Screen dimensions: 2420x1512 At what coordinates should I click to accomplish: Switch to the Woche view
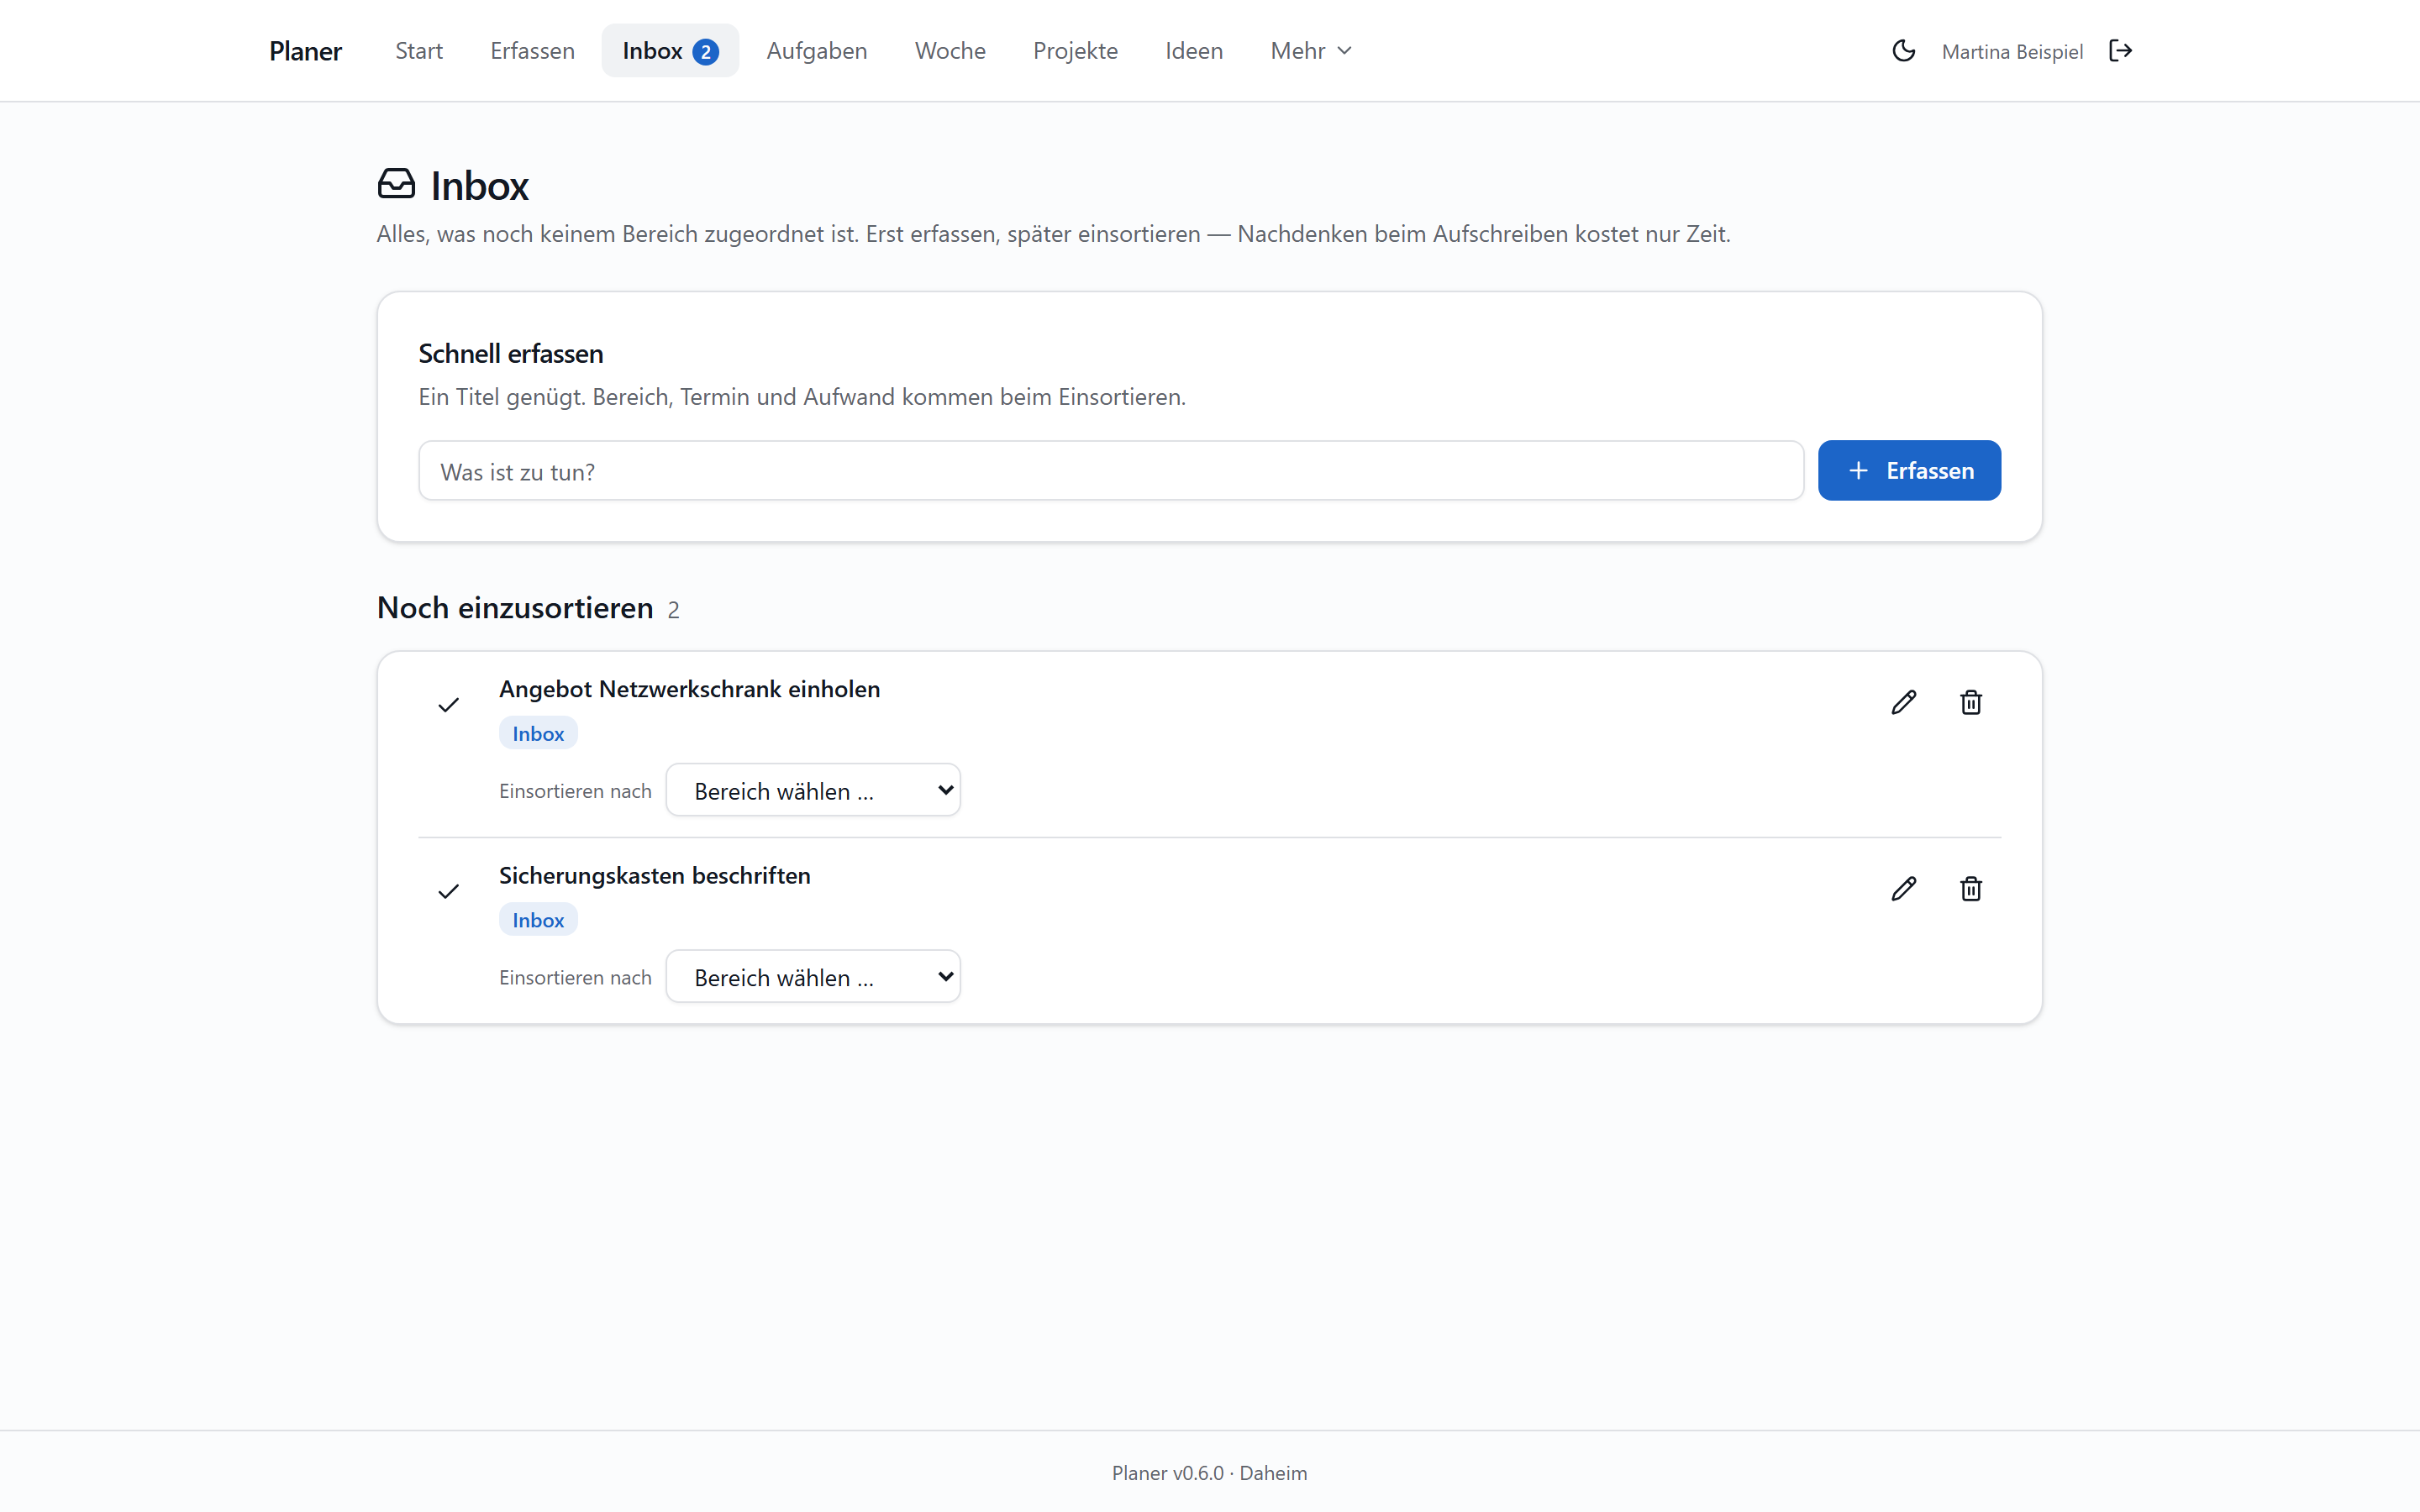[x=949, y=51]
